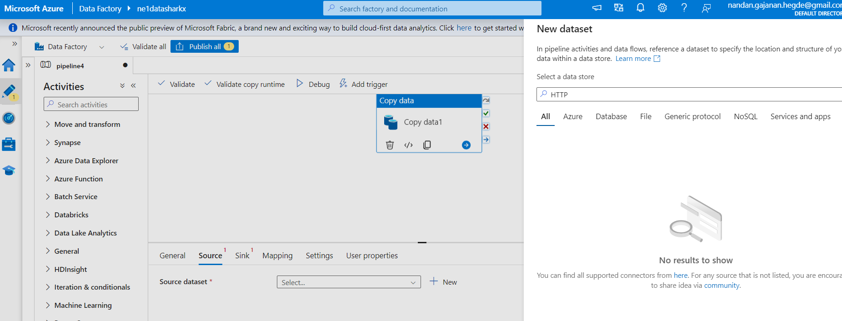Expand the left sidebar with double chevron

[x=15, y=44]
